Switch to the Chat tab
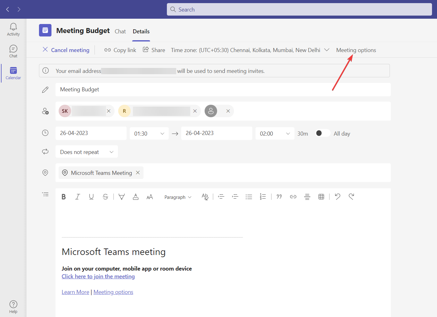The width and height of the screenshot is (437, 317). coord(120,31)
